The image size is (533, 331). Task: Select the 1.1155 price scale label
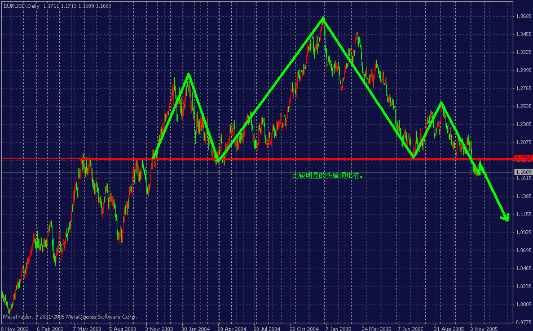pyautogui.click(x=523, y=214)
